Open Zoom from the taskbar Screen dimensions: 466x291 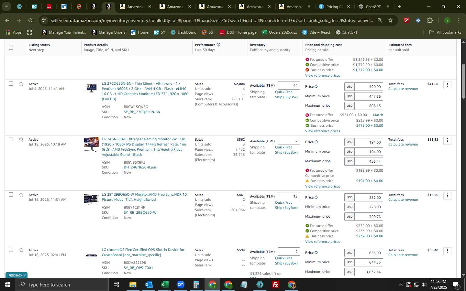click(180, 285)
